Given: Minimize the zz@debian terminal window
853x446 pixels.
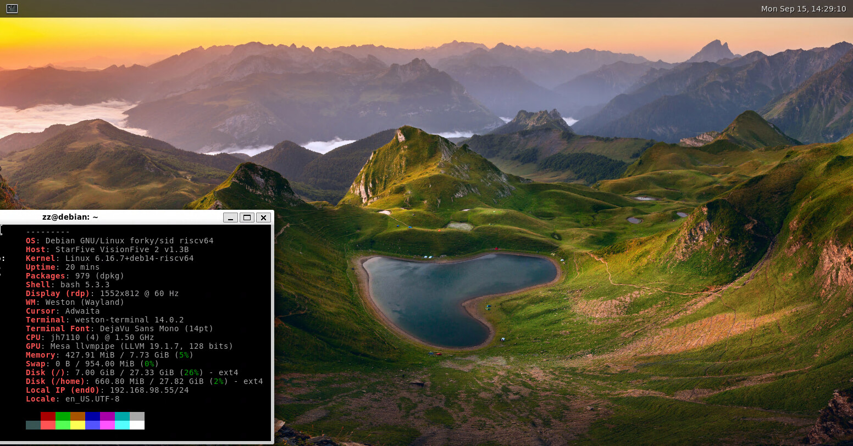Looking at the screenshot, I should [x=231, y=218].
